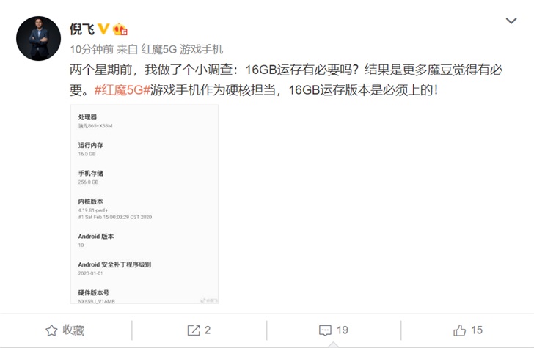Toggle the like count 15

tap(477, 330)
